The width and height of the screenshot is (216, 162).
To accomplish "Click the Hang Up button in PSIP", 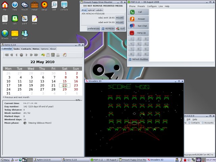I will (x=138, y=33).
